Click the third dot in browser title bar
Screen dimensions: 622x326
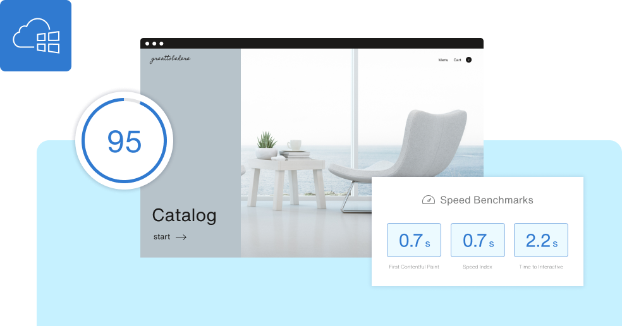click(161, 44)
